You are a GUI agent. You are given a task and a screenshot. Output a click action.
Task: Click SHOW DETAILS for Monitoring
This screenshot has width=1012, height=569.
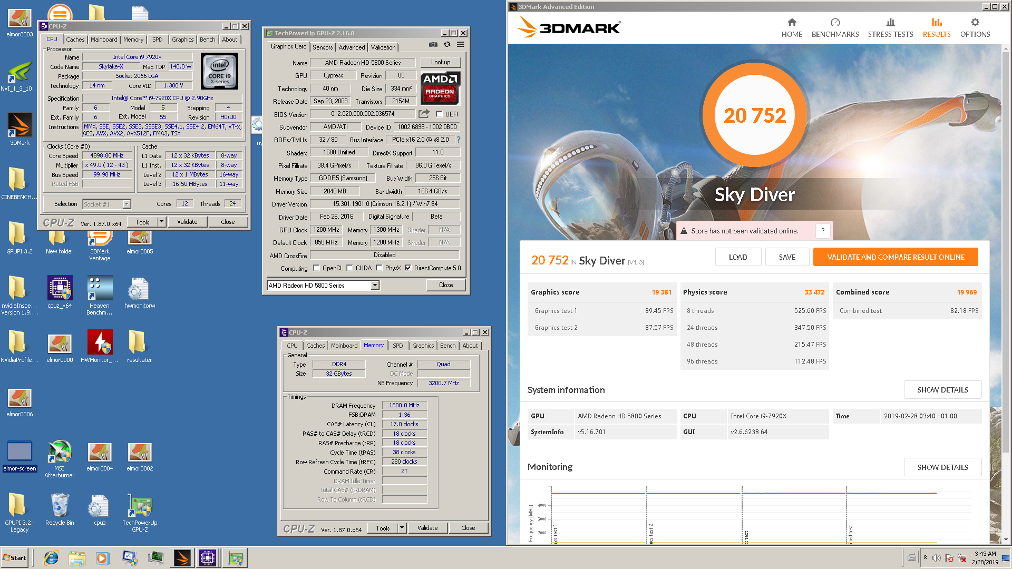[x=942, y=467]
